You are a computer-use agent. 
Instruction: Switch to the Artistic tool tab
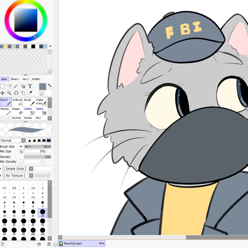coord(36,79)
